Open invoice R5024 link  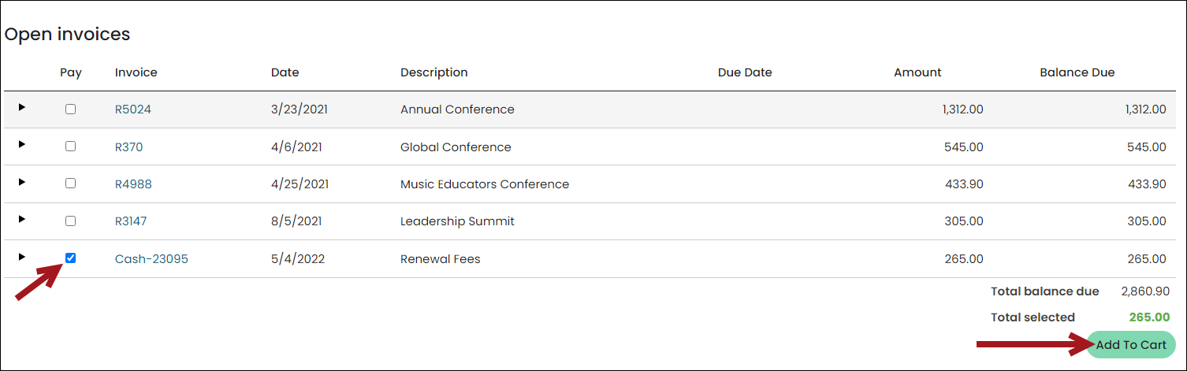(x=133, y=109)
